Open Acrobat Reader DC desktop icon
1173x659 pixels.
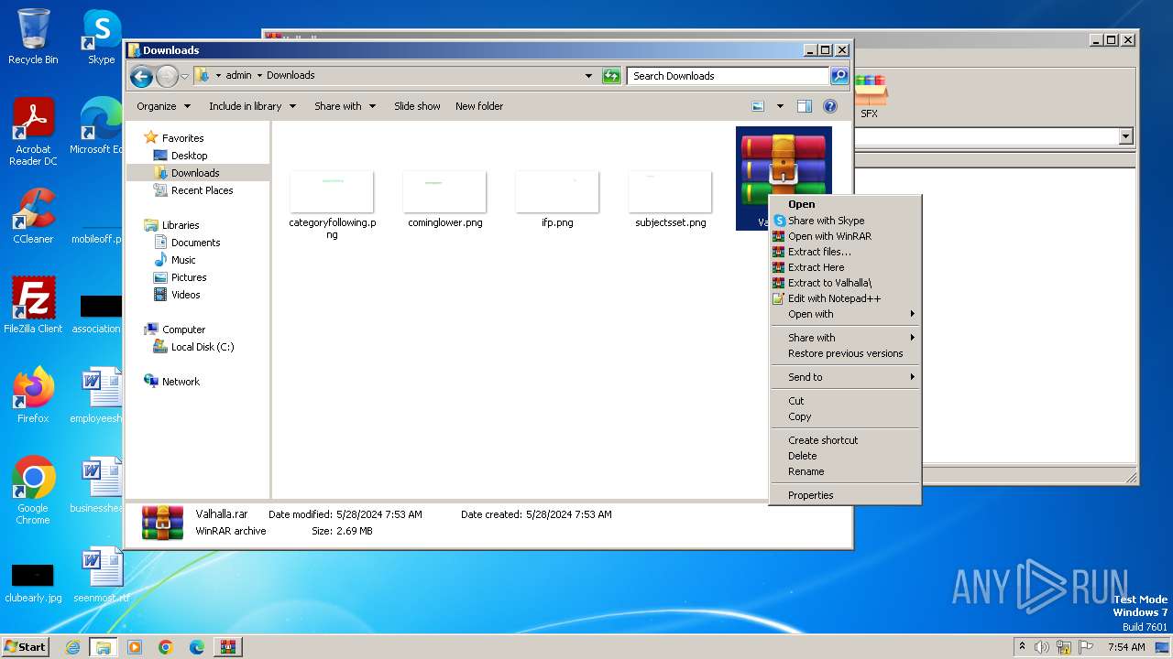[33, 133]
